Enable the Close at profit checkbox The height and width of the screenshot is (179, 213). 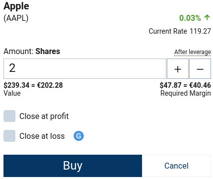click(x=9, y=116)
